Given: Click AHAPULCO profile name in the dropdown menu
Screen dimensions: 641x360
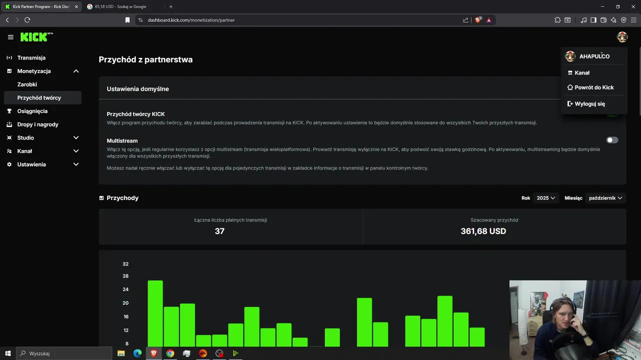Looking at the screenshot, I should point(594,56).
